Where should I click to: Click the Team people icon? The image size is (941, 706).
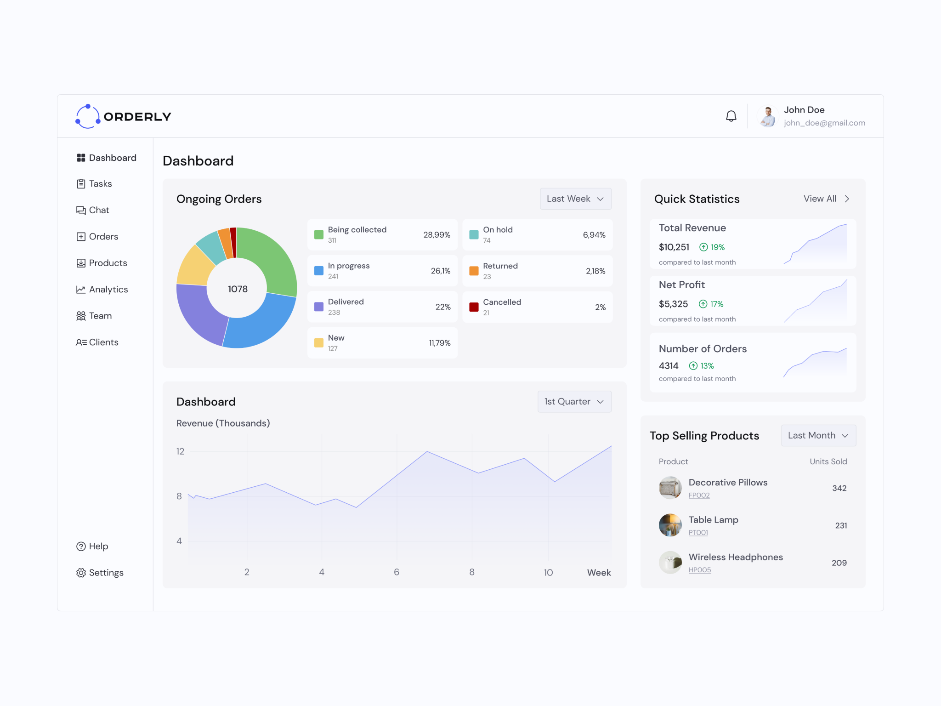point(81,316)
